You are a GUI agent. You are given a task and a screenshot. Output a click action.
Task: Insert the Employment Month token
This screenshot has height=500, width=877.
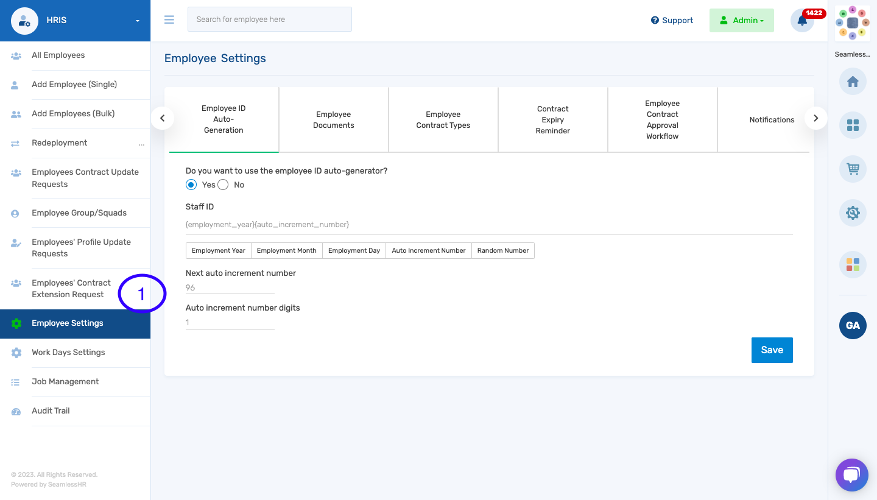286,250
